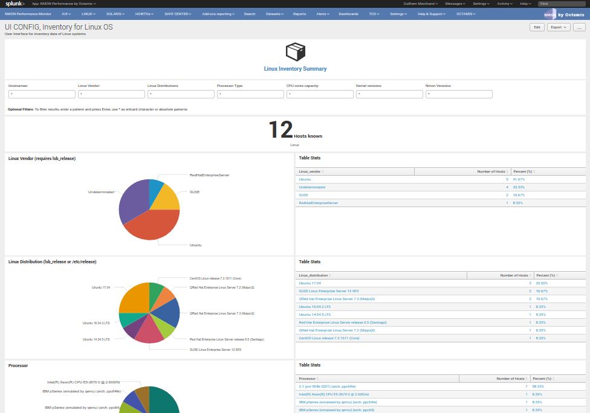590x413 pixels.
Task: Focus the Hostnames filter input
Action: pos(42,94)
